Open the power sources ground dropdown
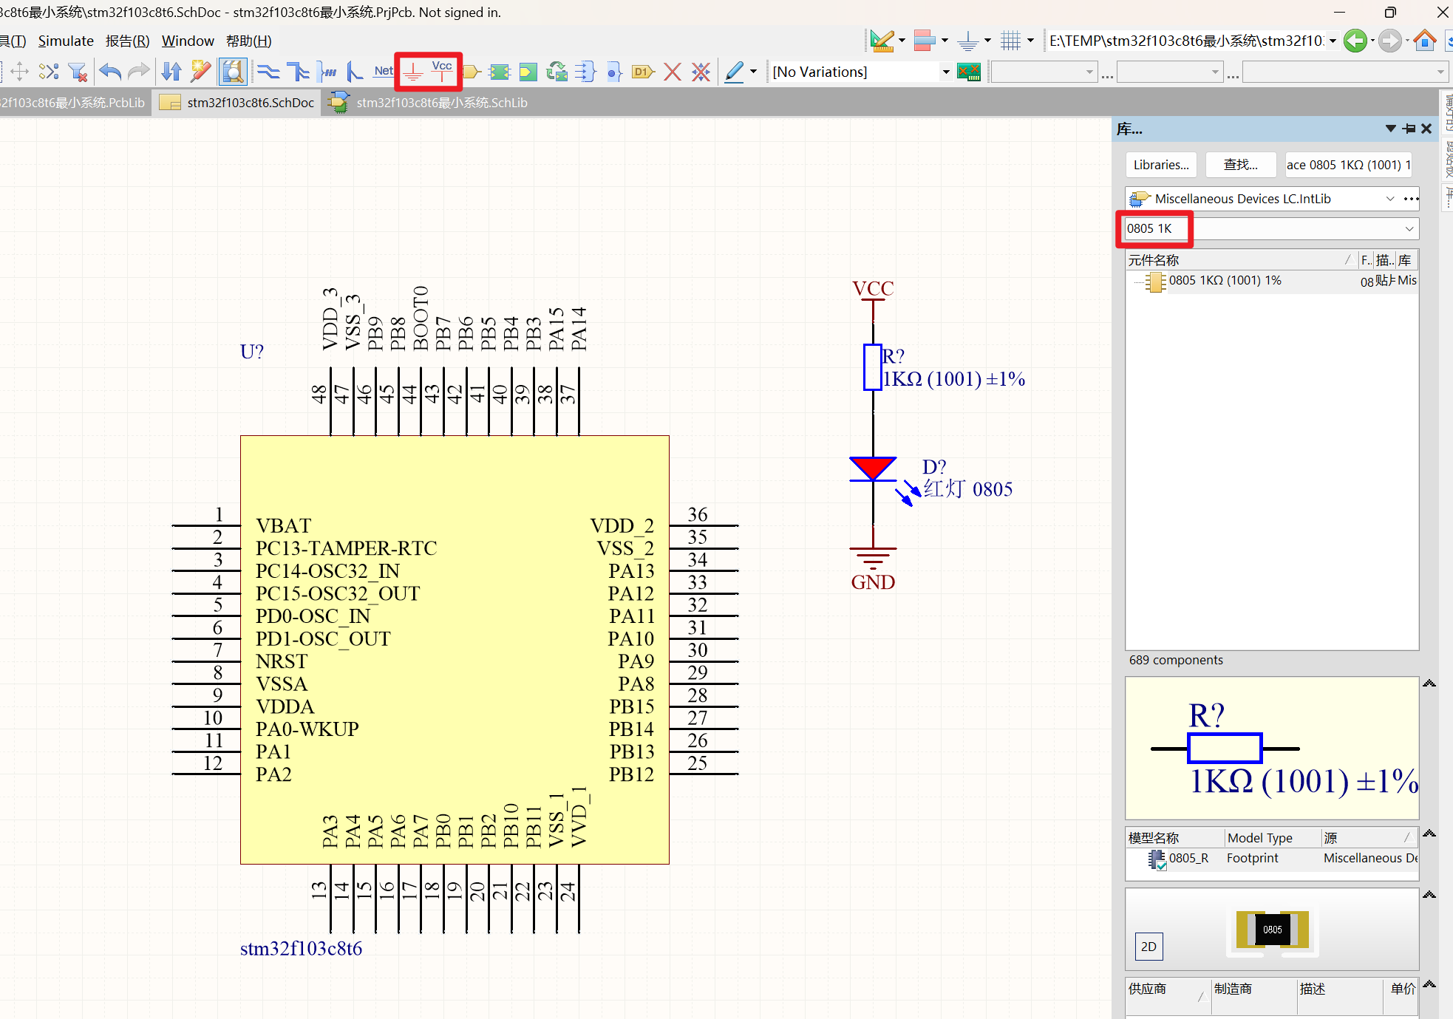This screenshot has width=1453, height=1019. [x=987, y=41]
